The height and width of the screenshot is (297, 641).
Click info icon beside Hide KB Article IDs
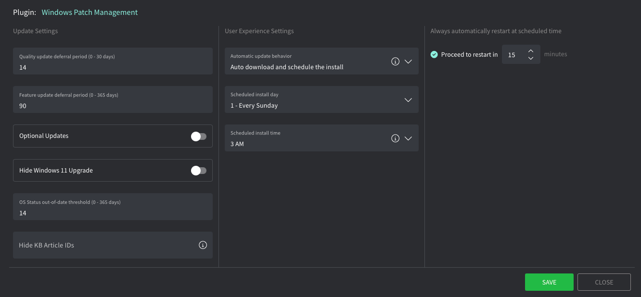pos(203,245)
